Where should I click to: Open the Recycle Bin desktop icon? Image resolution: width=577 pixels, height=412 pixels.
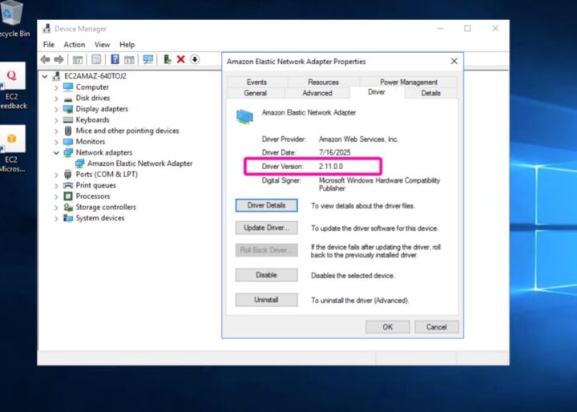[x=12, y=18]
